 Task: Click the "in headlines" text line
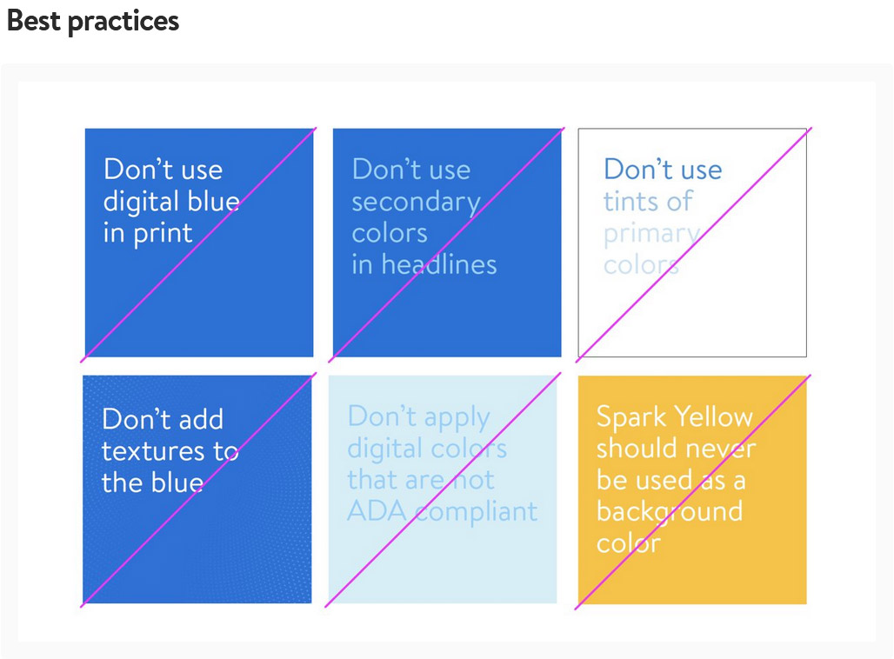tap(424, 264)
